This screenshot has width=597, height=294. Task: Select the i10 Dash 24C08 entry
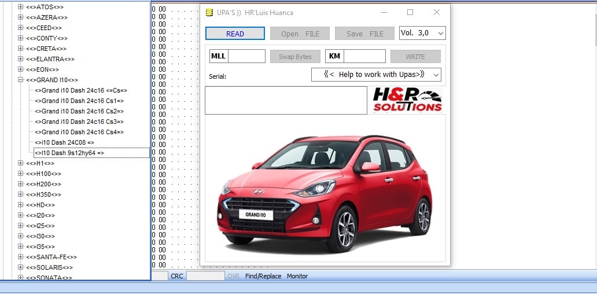tap(64, 142)
